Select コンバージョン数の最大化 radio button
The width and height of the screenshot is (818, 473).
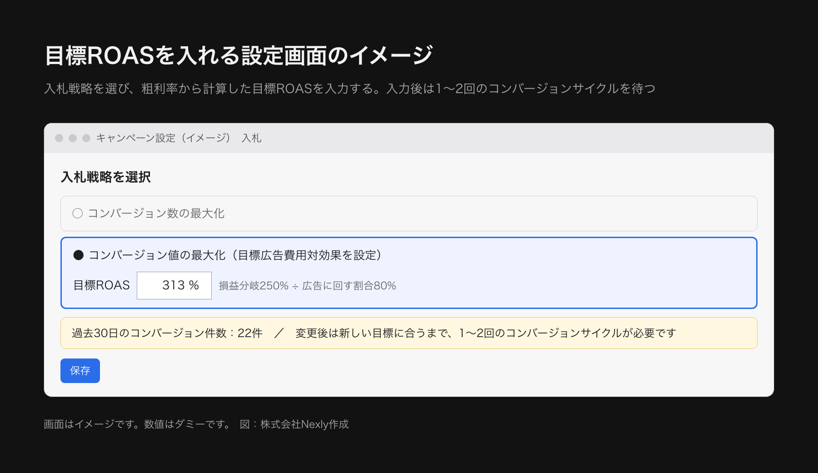pyautogui.click(x=78, y=213)
